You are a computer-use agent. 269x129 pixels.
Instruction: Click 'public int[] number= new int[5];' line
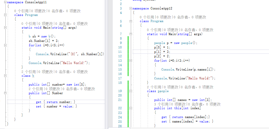coord(58,84)
